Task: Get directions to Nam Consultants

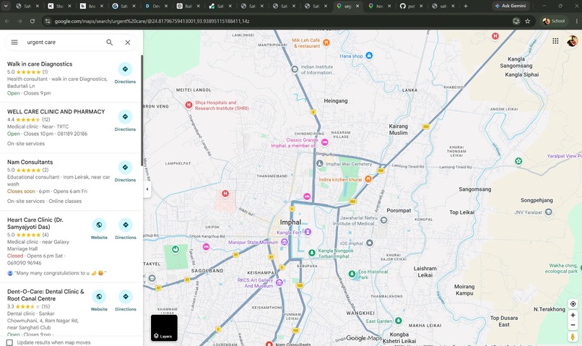Action: (125, 171)
